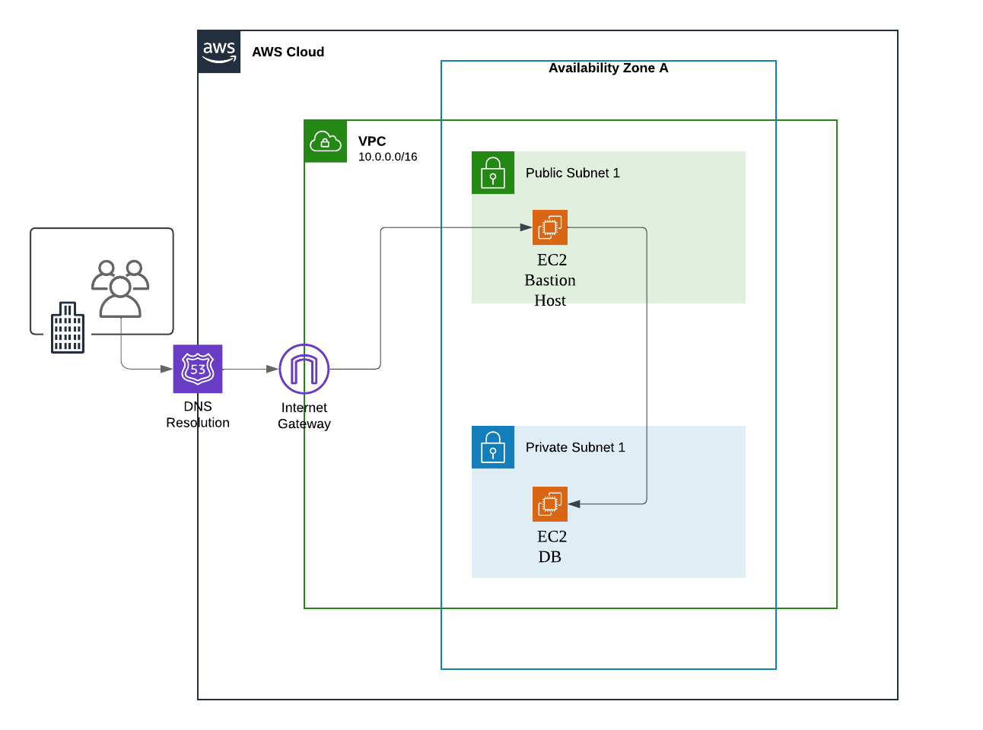
Task: Select the AWS Cloud label
Action: click(288, 52)
